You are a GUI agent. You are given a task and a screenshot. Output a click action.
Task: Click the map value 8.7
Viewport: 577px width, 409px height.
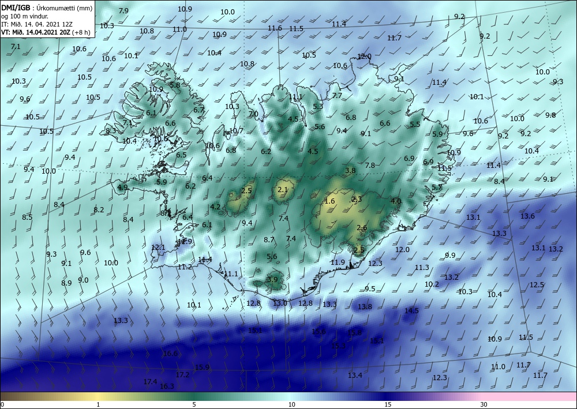tap(269, 240)
